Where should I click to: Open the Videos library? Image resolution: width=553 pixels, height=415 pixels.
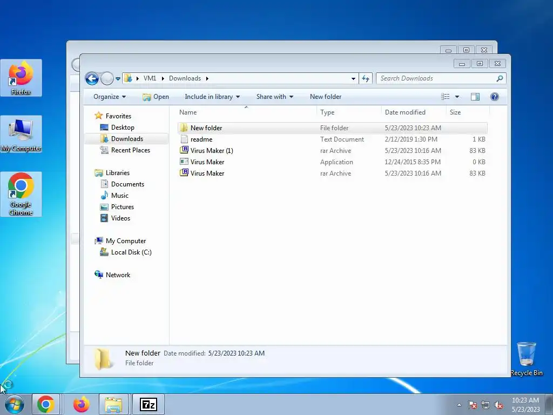point(120,218)
